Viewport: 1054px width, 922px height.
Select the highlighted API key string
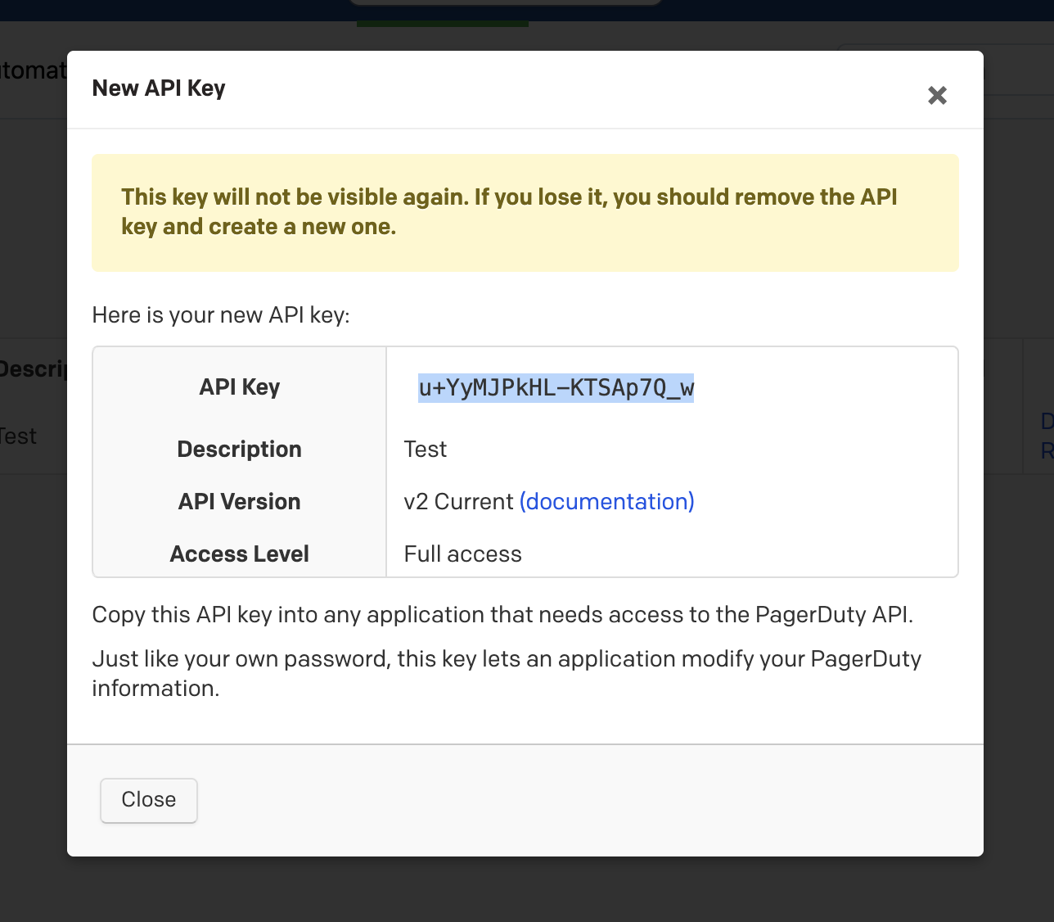click(556, 387)
